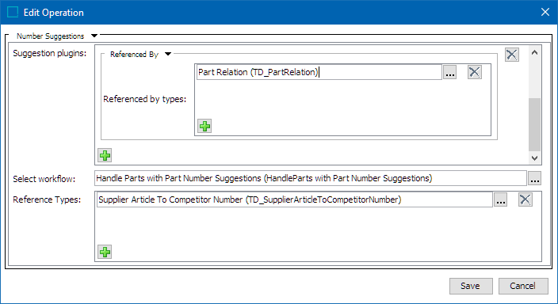Add a new referenced by type
This screenshot has height=304, width=558.
pyautogui.click(x=204, y=126)
